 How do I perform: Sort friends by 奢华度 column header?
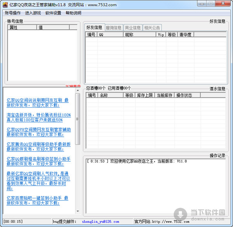pyautogui.click(x=186, y=34)
